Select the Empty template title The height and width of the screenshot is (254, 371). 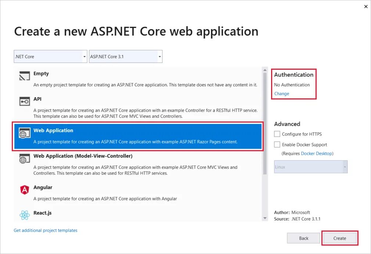point(41,73)
